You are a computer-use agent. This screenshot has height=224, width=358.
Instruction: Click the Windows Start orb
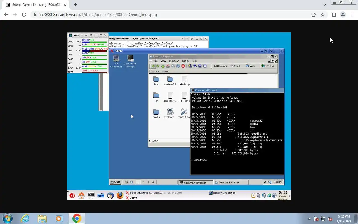pyautogui.click(x=7, y=218)
